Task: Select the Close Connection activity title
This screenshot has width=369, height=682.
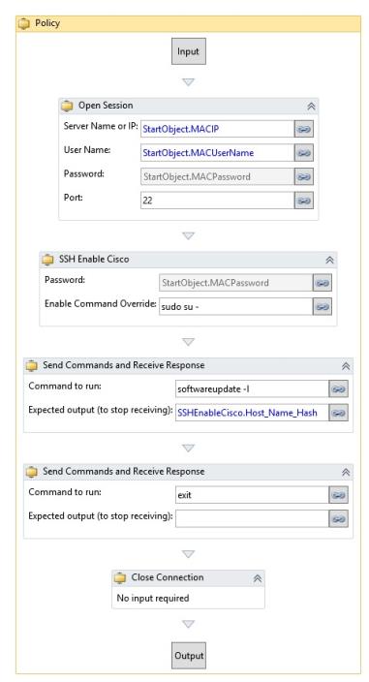Action: click(x=168, y=577)
